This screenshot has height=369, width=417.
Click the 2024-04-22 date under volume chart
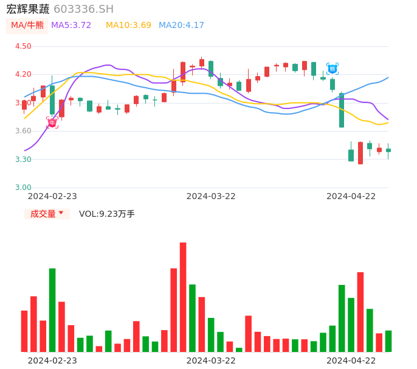click(351, 360)
